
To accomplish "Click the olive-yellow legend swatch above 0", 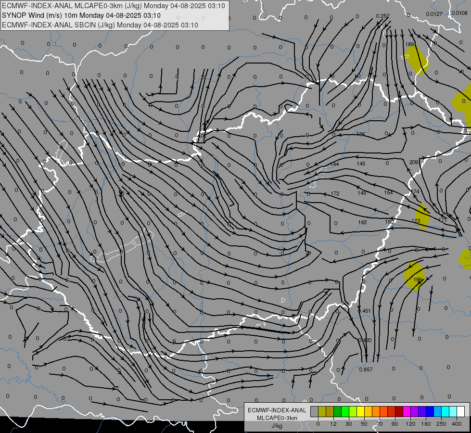I will [322, 411].
